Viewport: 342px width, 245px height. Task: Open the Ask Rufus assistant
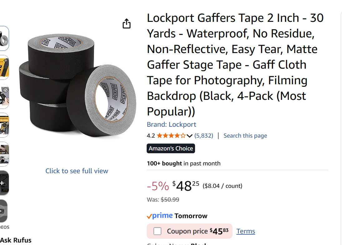point(16,240)
